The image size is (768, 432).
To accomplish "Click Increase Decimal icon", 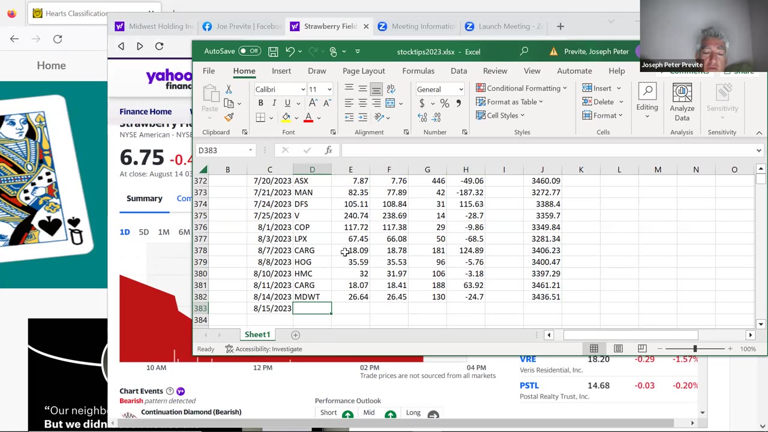I will click(x=422, y=118).
